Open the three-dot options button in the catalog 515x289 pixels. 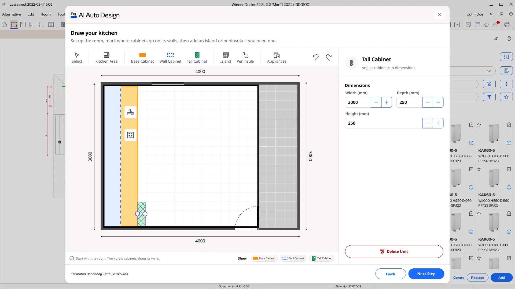(x=506, y=84)
